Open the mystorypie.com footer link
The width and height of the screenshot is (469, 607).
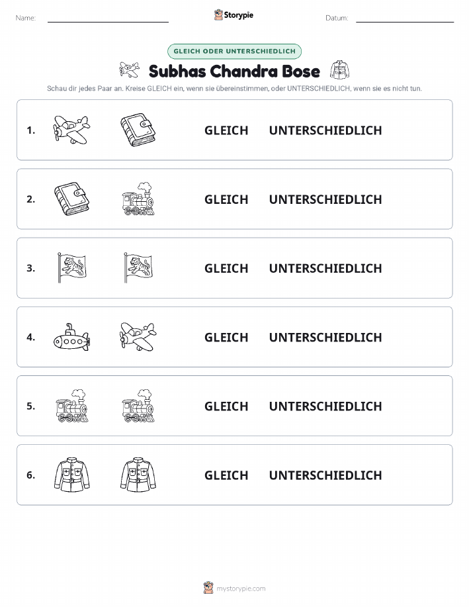click(x=241, y=588)
